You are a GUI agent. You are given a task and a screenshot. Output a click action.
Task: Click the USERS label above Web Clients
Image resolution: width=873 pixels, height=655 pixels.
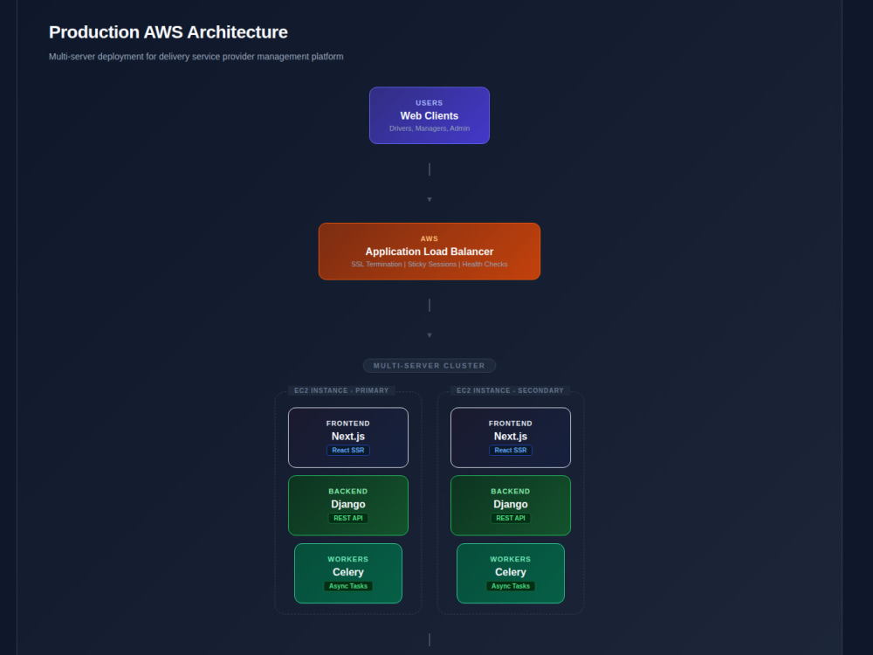[x=430, y=103]
